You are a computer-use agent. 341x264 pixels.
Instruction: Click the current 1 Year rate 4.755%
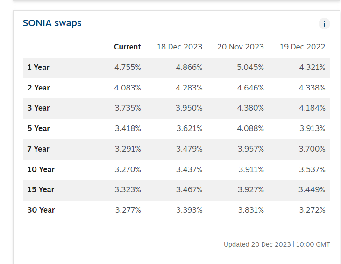128,67
